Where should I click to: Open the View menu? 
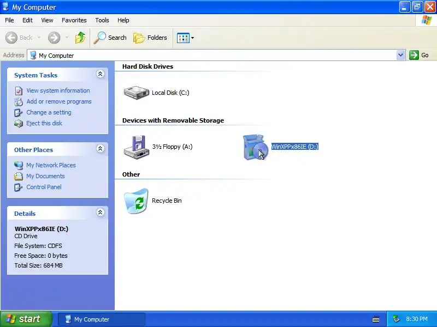coord(47,20)
